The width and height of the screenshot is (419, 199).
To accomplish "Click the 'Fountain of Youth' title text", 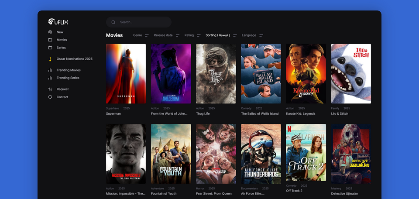I will [x=164, y=193].
